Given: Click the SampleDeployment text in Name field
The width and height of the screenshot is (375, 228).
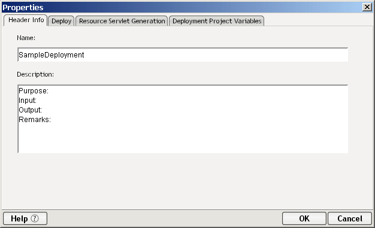Looking at the screenshot, I should point(51,55).
